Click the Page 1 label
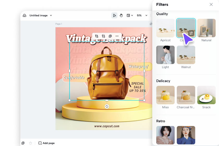This screenshot has height=146, width=219. (59, 24)
